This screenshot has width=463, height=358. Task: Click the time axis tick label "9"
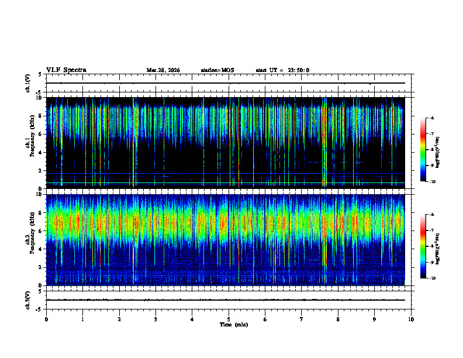coord(374,319)
